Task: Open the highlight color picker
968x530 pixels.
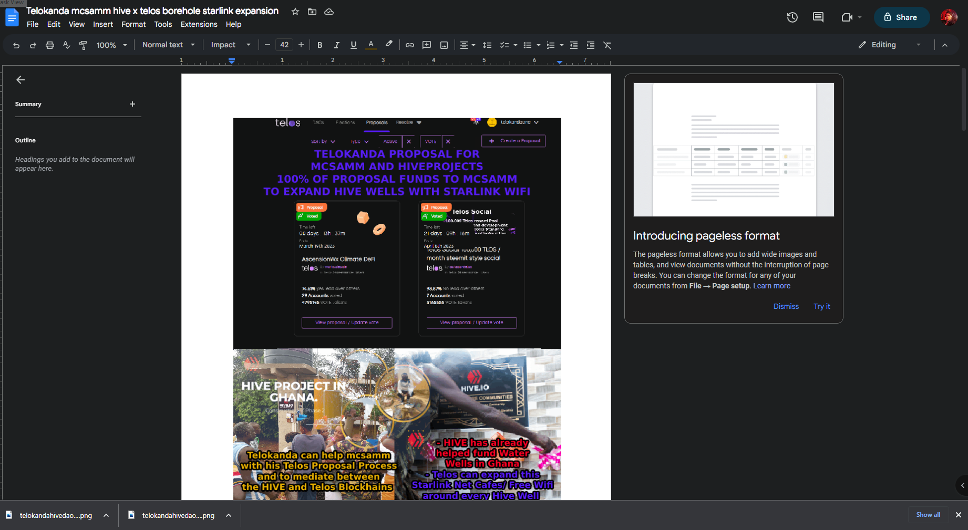Action: [x=389, y=45]
